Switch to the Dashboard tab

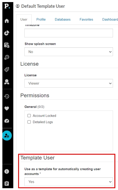[x=110, y=19]
